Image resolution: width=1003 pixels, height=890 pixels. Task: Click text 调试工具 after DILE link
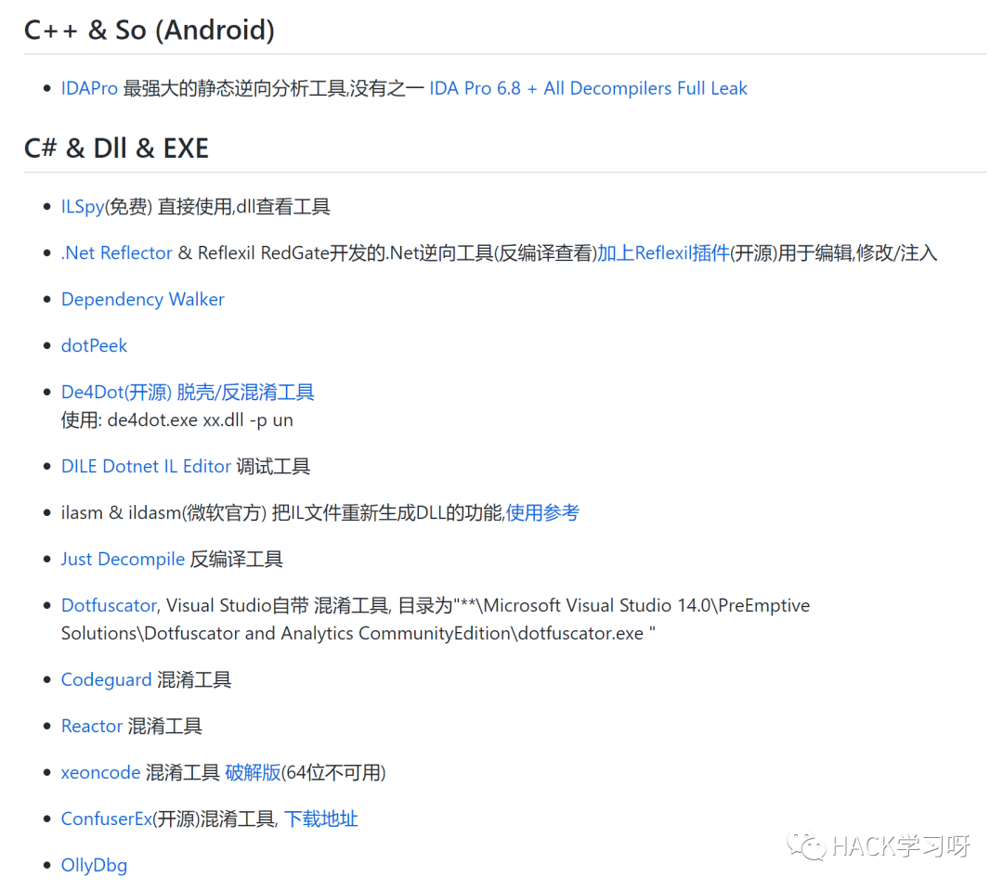click(x=273, y=466)
